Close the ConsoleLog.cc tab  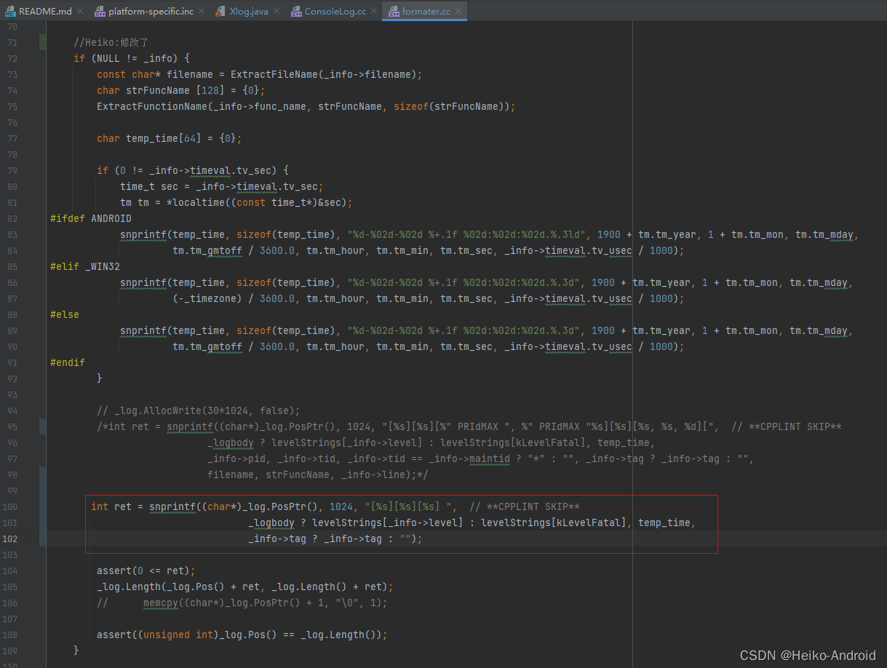(374, 11)
